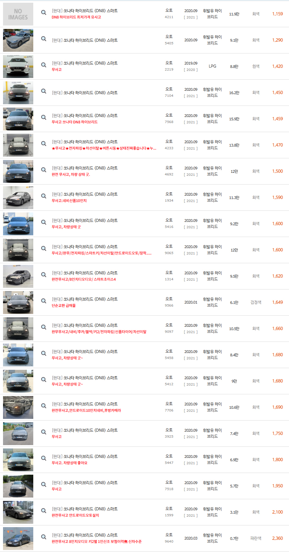Click magnifier icon for car number 5416

coord(44,222)
